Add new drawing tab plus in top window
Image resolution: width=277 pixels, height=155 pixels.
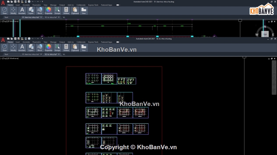coord(64,17)
